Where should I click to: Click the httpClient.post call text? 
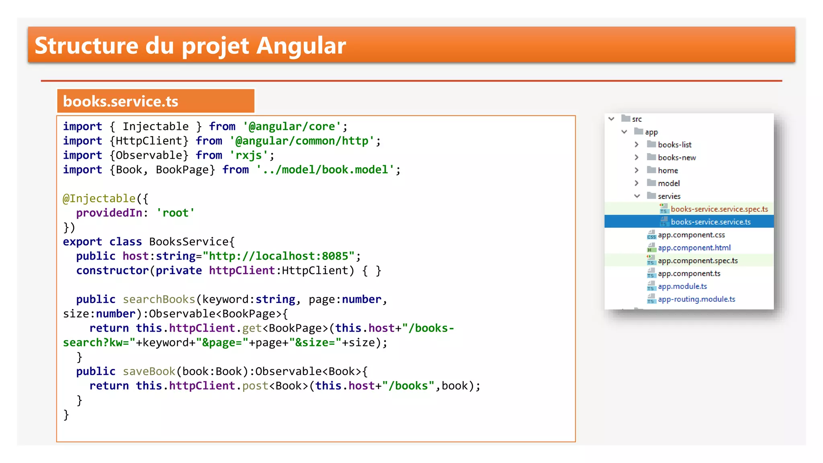pyautogui.click(x=218, y=386)
